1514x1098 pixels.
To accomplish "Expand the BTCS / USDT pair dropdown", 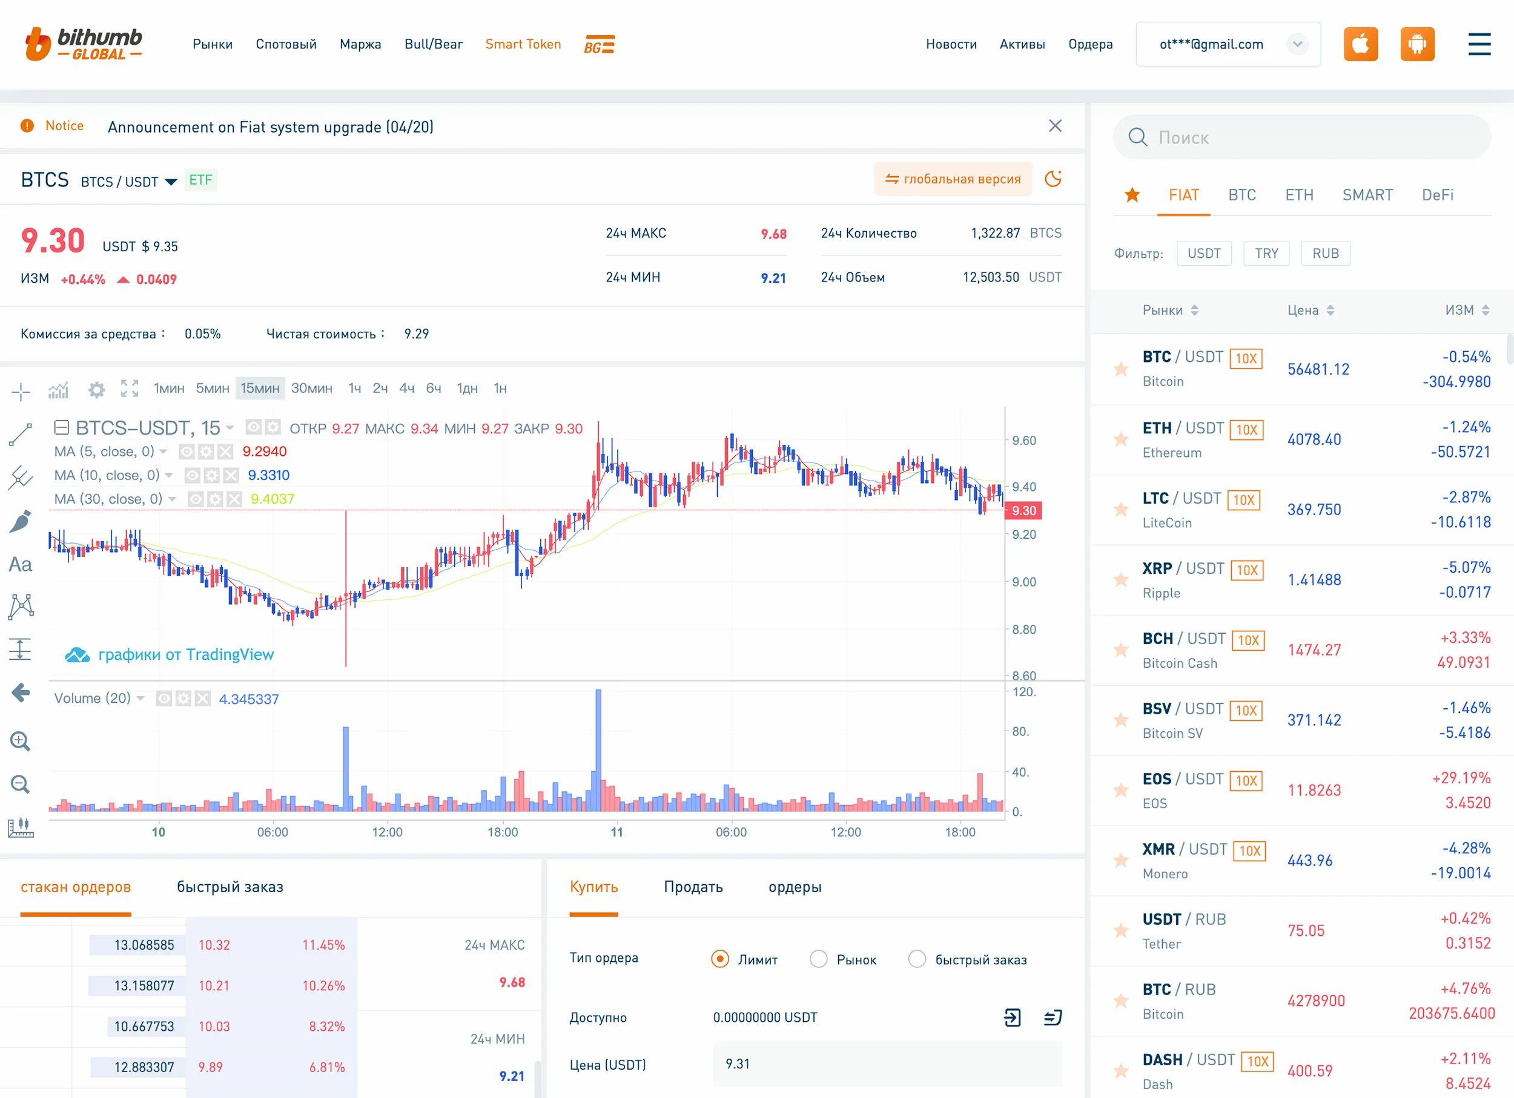I will pos(171,182).
